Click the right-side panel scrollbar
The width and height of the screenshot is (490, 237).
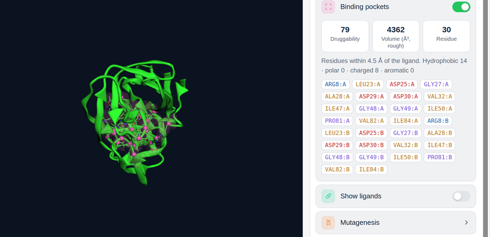click(485, 118)
